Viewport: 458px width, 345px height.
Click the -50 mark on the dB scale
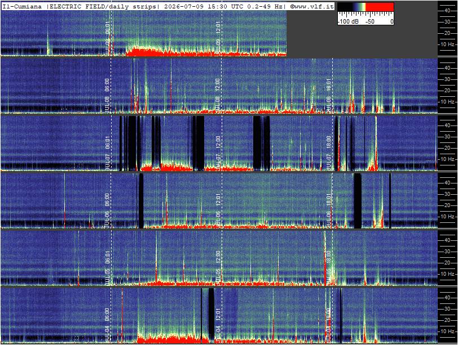coord(370,21)
